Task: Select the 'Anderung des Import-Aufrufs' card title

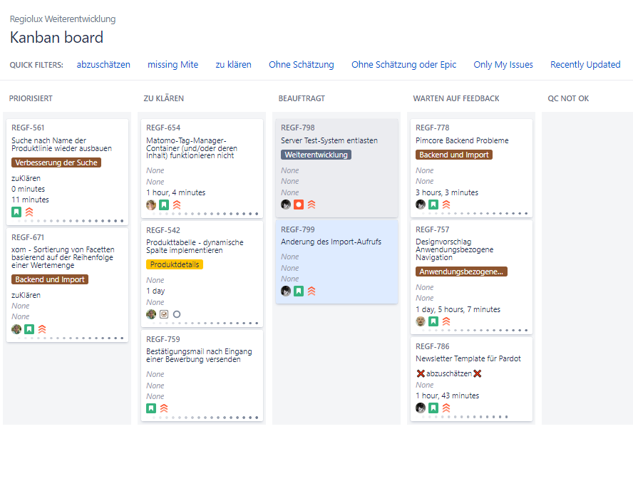Action: (331, 242)
